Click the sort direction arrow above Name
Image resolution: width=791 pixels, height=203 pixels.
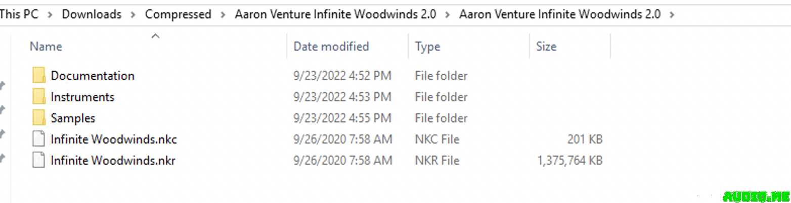[x=156, y=36]
